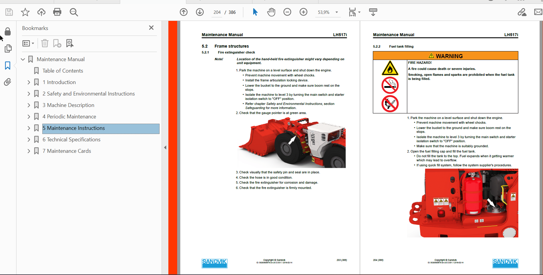543x275 pixels.
Task: Print the document
Action: point(57,12)
